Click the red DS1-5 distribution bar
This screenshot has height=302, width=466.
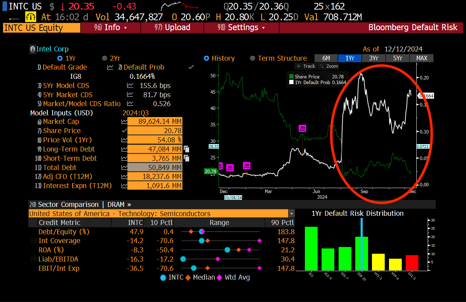click(412, 263)
